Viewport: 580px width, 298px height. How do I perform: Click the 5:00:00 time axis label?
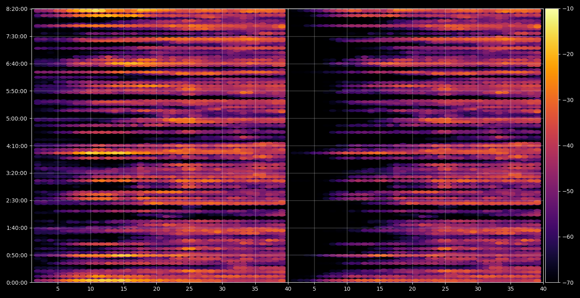pyautogui.click(x=17, y=119)
